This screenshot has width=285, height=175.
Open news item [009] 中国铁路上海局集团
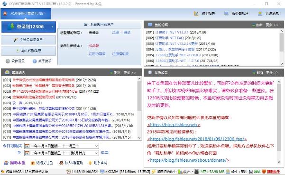pyautogui.click(x=63, y=126)
